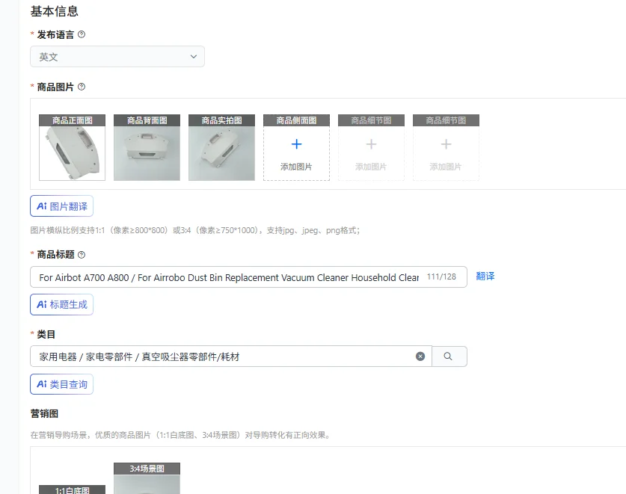Click the image format hint mentioning 800*800

click(195, 230)
